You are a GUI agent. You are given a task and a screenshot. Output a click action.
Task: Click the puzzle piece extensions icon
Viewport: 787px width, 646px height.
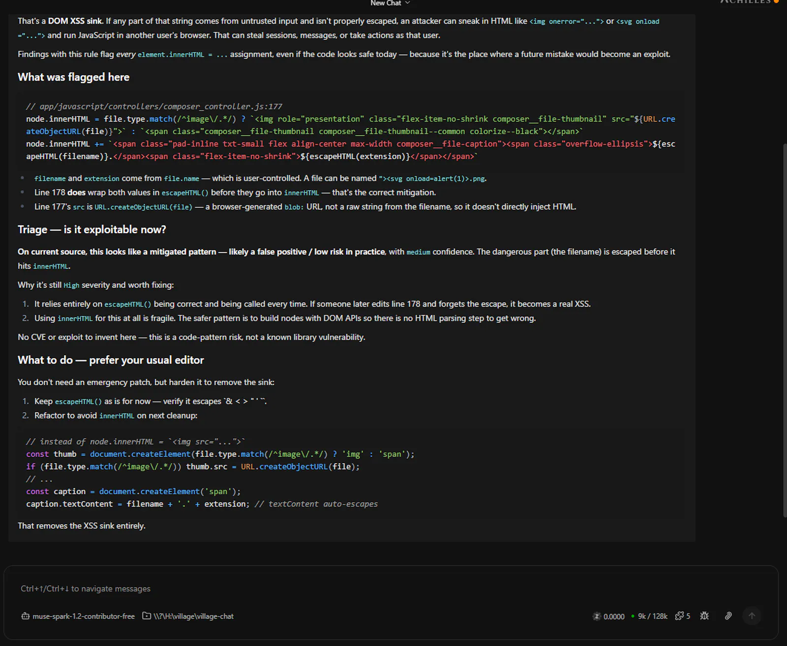click(x=679, y=616)
